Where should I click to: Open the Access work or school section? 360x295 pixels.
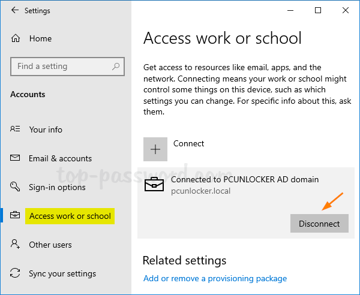tap(70, 216)
